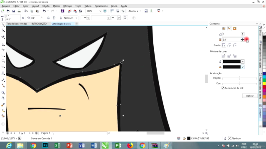
Task: Open the undo history dropdown arrow
Action: point(48,11)
